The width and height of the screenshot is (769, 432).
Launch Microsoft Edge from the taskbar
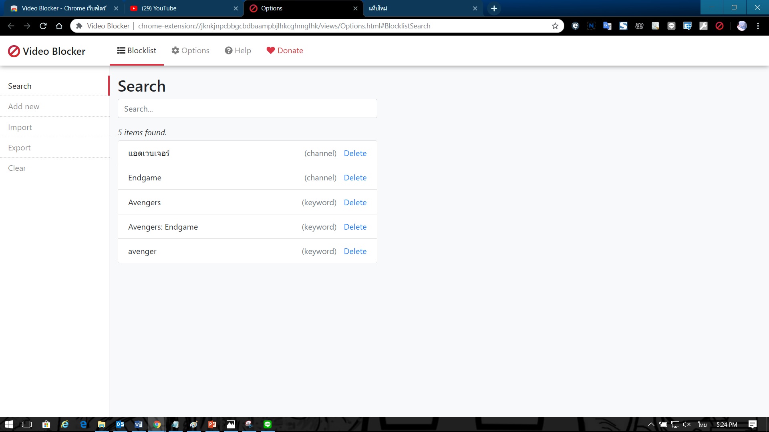[x=83, y=424]
